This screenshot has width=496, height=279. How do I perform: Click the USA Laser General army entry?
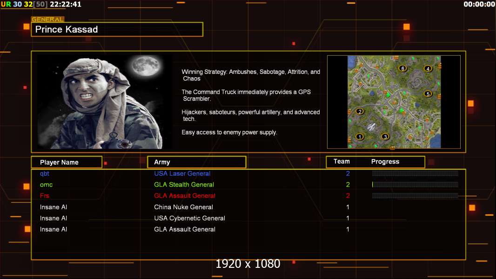182,173
